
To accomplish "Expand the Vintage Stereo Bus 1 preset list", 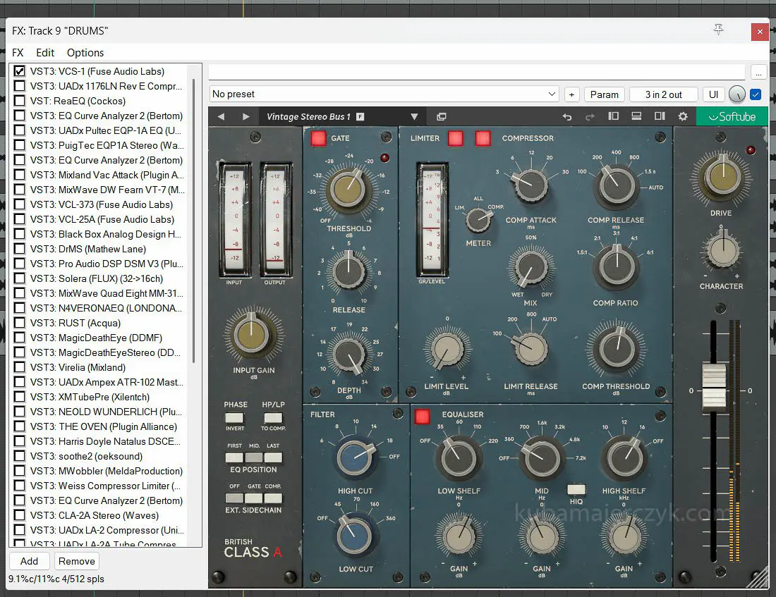I will (415, 117).
